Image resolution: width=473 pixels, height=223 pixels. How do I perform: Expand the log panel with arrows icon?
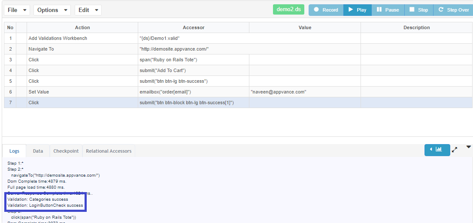point(455,150)
